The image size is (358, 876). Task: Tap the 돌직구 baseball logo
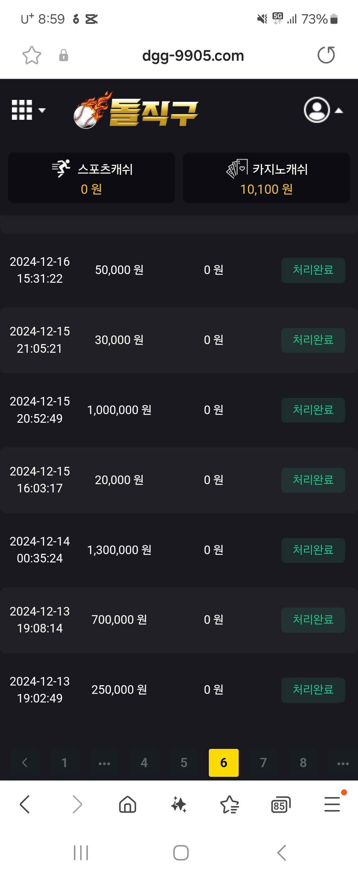[136, 110]
